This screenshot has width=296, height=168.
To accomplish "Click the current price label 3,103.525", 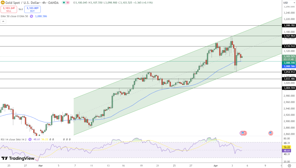I will (289, 56).
